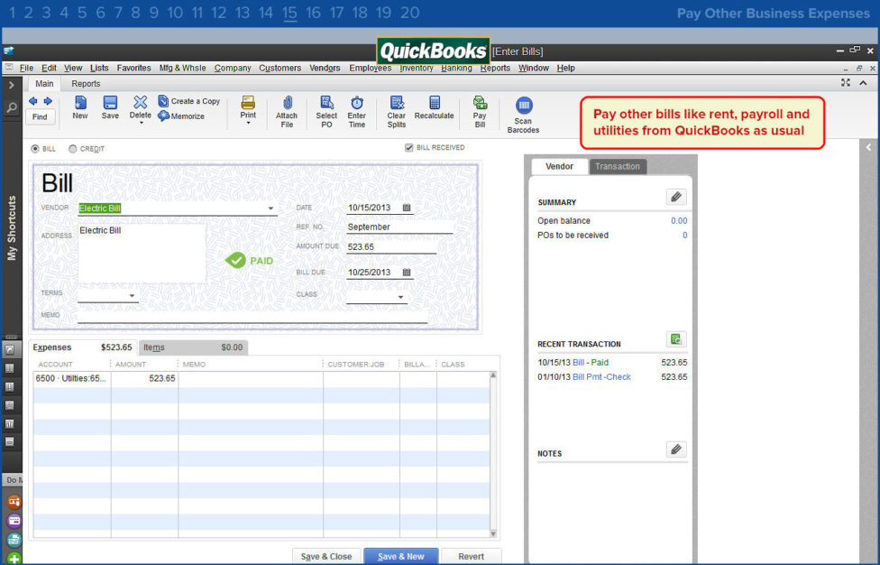
Task: Select the Bill radio button
Action: [x=35, y=149]
